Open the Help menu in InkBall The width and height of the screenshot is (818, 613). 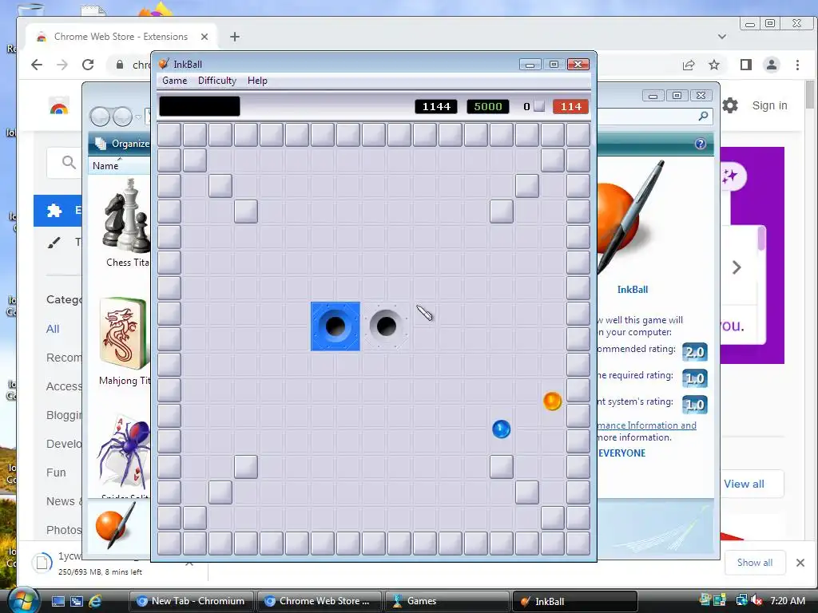point(257,81)
